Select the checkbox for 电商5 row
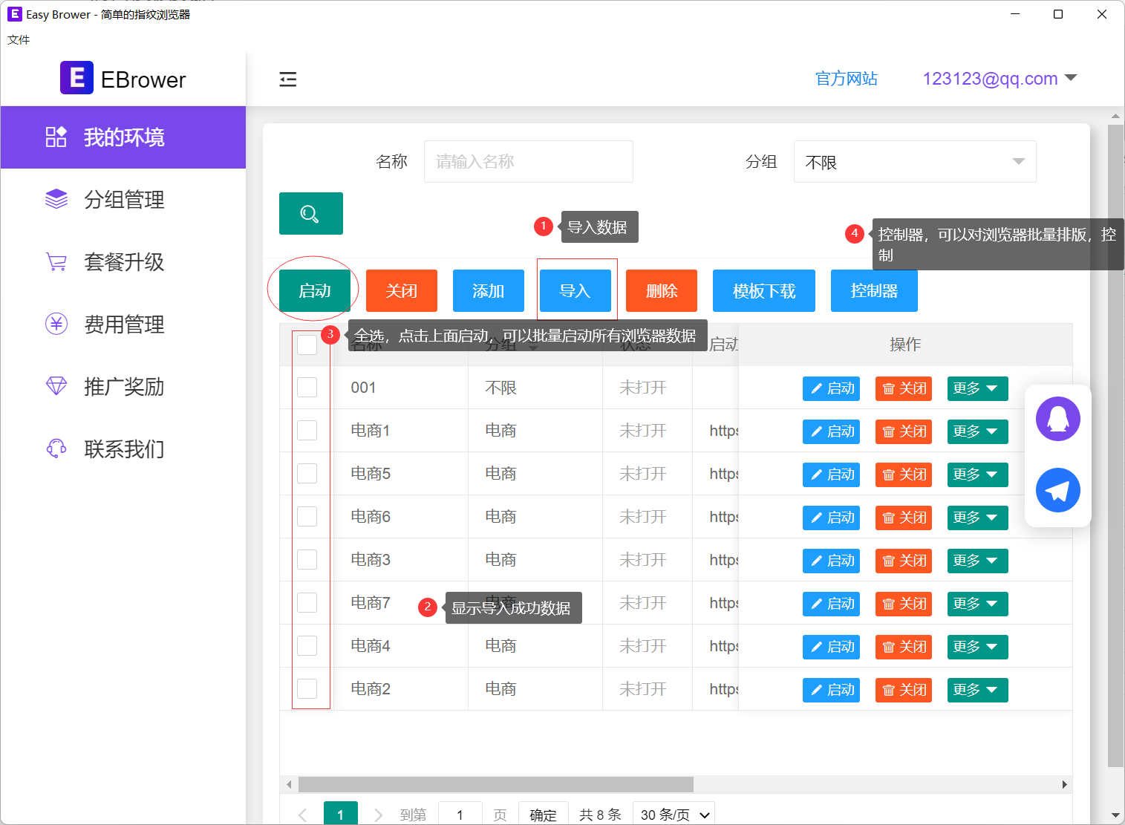Viewport: 1125px width, 825px height. [x=307, y=474]
